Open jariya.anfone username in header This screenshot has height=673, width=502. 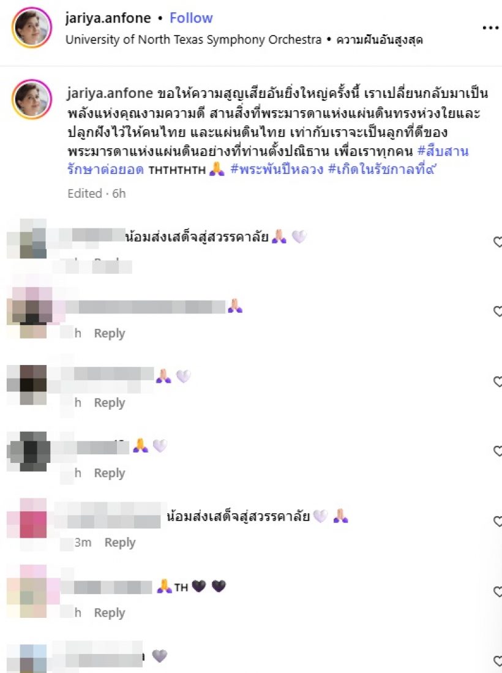[x=108, y=18]
